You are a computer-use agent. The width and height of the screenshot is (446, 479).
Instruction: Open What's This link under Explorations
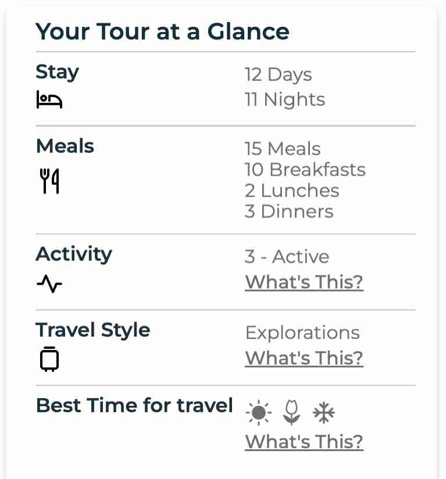click(304, 358)
